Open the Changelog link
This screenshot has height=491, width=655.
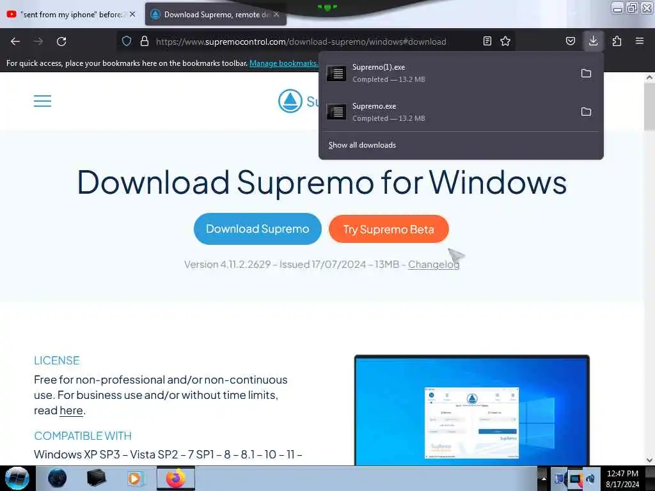click(x=434, y=264)
